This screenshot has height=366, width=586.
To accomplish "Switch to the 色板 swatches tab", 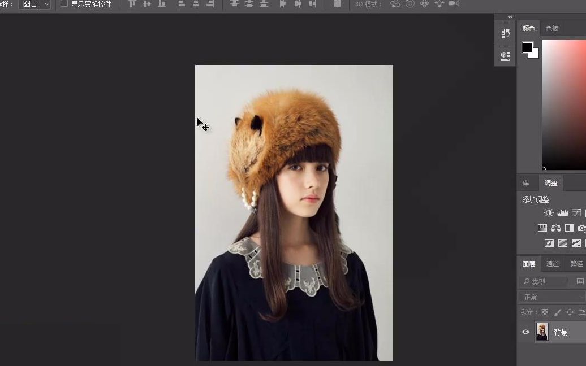I will tap(551, 28).
